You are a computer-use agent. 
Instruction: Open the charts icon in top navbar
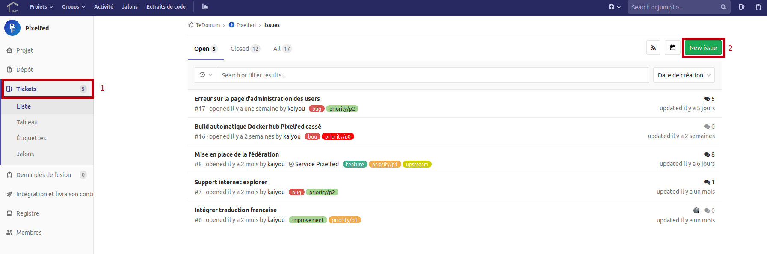(x=205, y=7)
